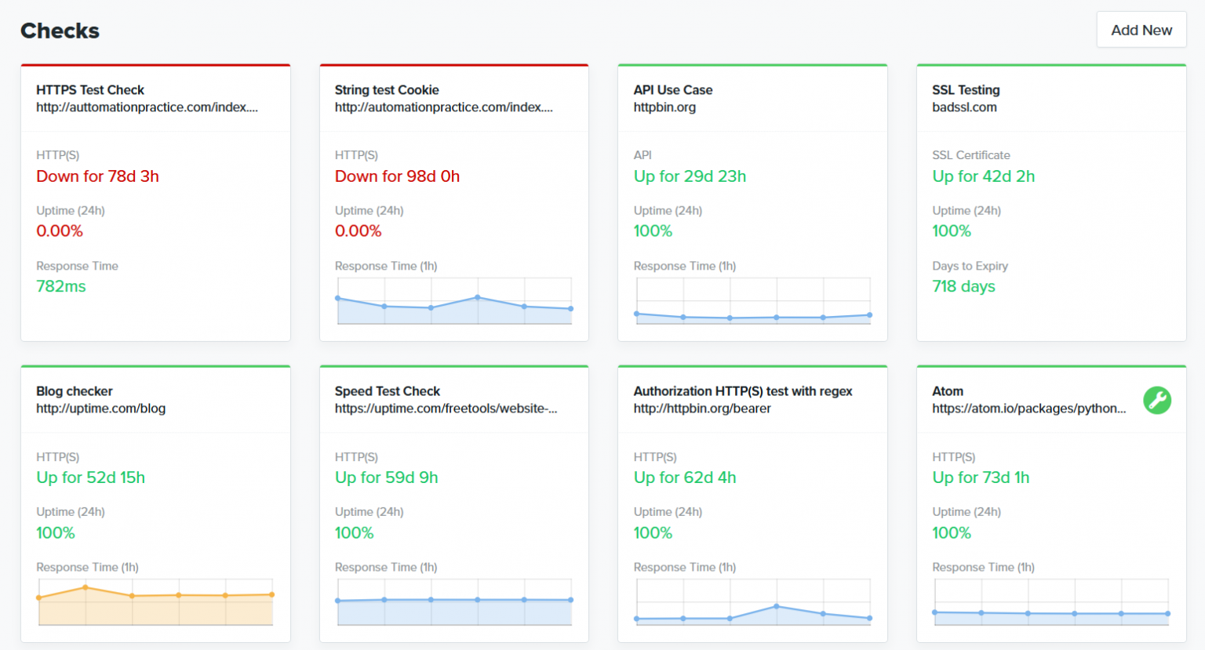Viewport: 1205px width, 650px height.
Task: Open the SSL Testing check title
Action: [x=966, y=90]
